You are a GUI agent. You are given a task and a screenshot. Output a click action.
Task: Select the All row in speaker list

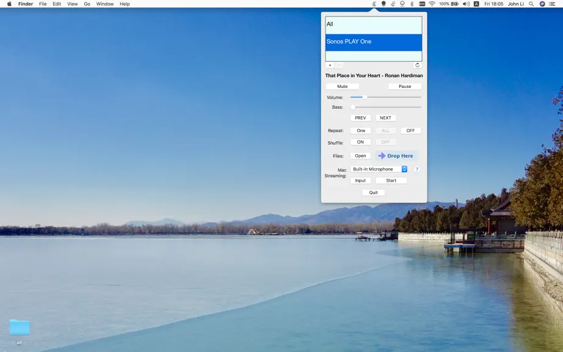(x=374, y=24)
